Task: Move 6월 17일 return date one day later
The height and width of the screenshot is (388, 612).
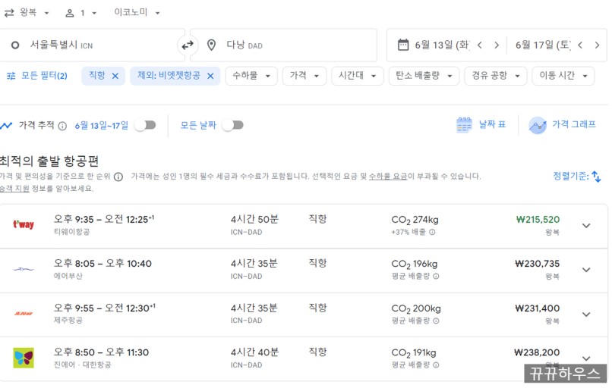Action: 597,45
